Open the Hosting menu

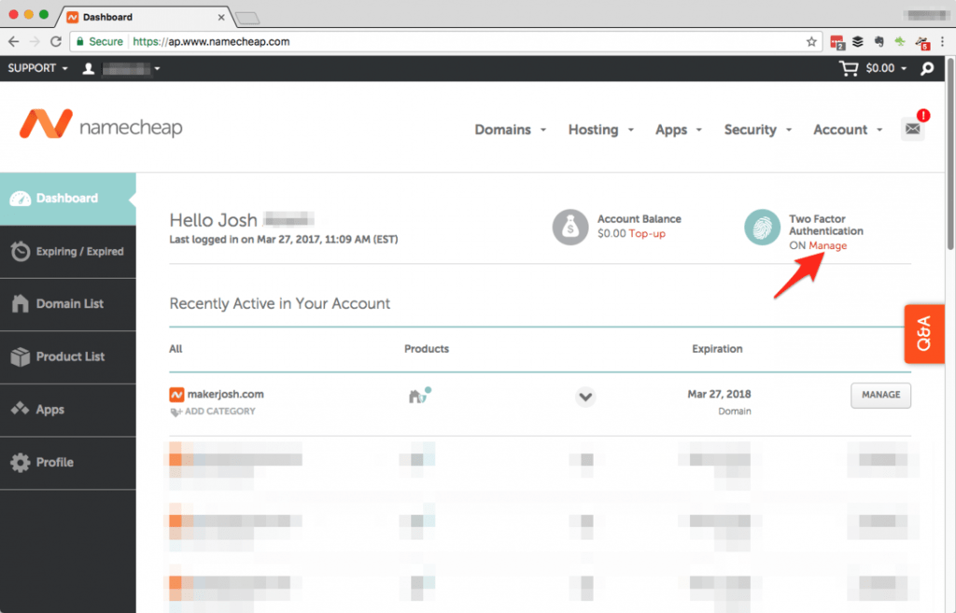click(601, 130)
